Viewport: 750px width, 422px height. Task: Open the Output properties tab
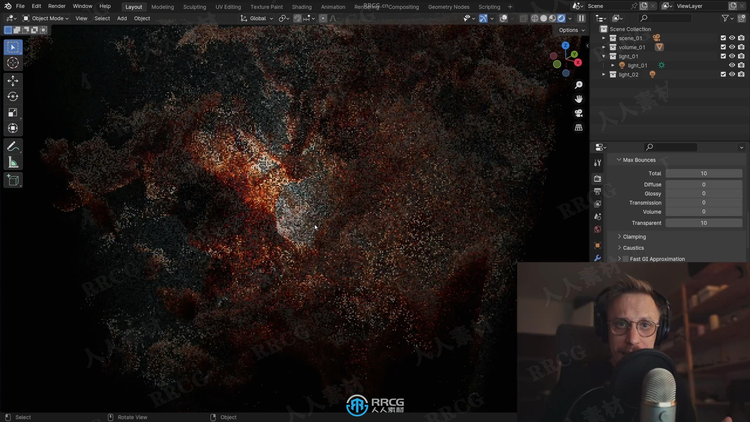click(597, 191)
